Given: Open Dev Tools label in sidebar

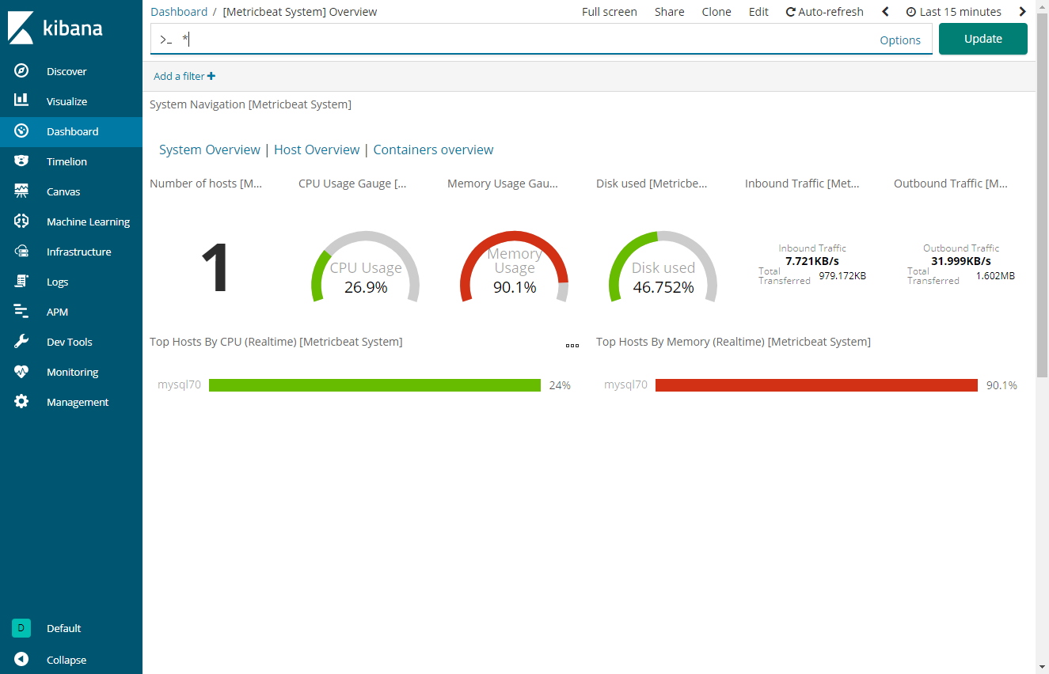Looking at the screenshot, I should [x=69, y=342].
